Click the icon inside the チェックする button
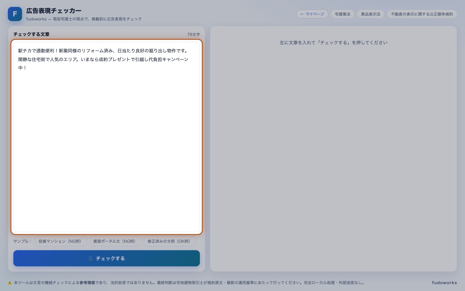The image size is (465, 291). (90, 258)
